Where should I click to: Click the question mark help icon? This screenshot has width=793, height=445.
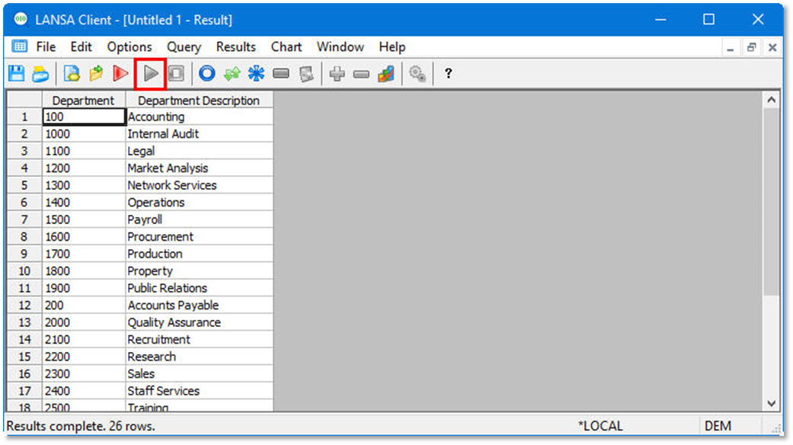coord(448,74)
